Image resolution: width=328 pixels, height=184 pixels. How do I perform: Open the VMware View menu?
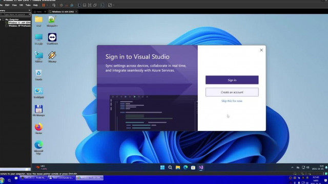point(14,5)
